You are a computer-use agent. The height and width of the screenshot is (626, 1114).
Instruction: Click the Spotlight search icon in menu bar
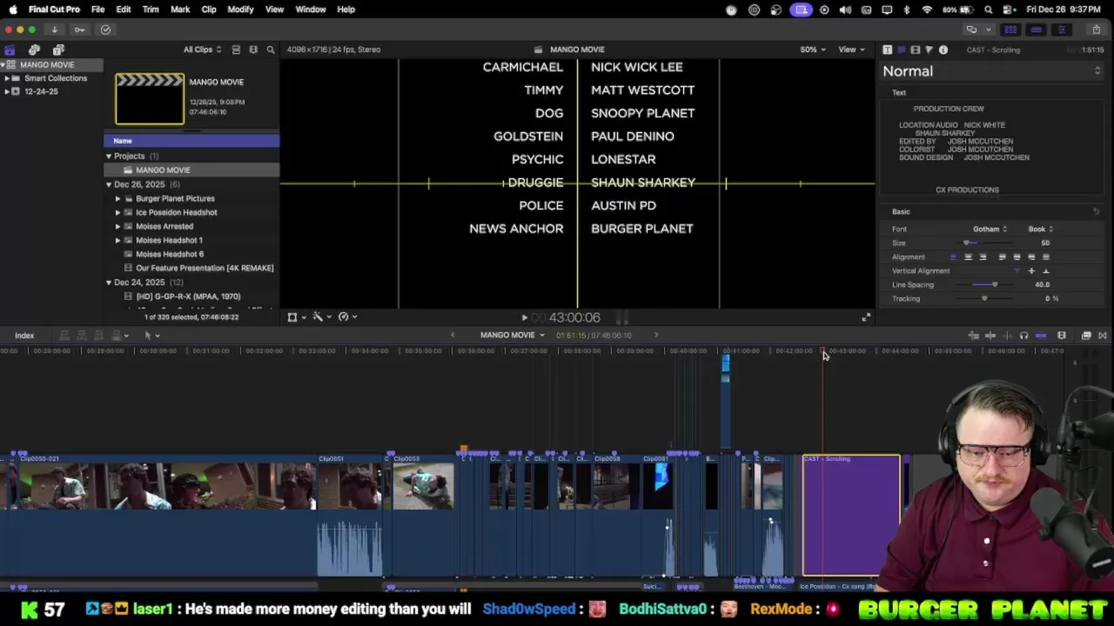[988, 10]
